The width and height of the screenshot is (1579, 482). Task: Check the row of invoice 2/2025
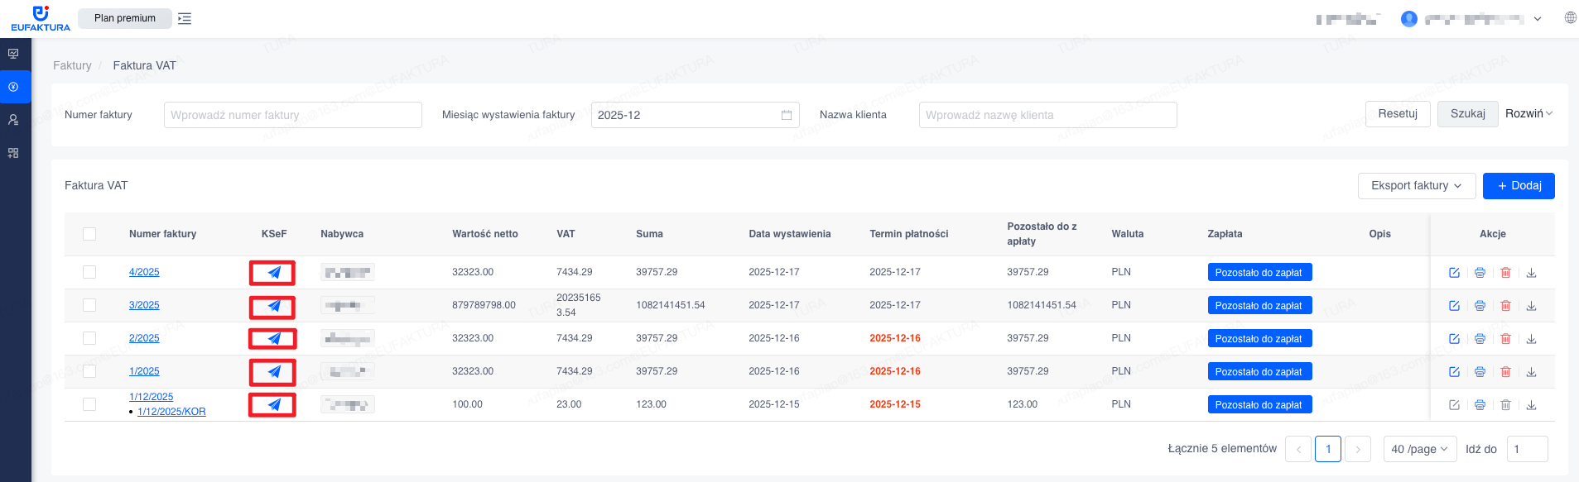[x=89, y=338]
